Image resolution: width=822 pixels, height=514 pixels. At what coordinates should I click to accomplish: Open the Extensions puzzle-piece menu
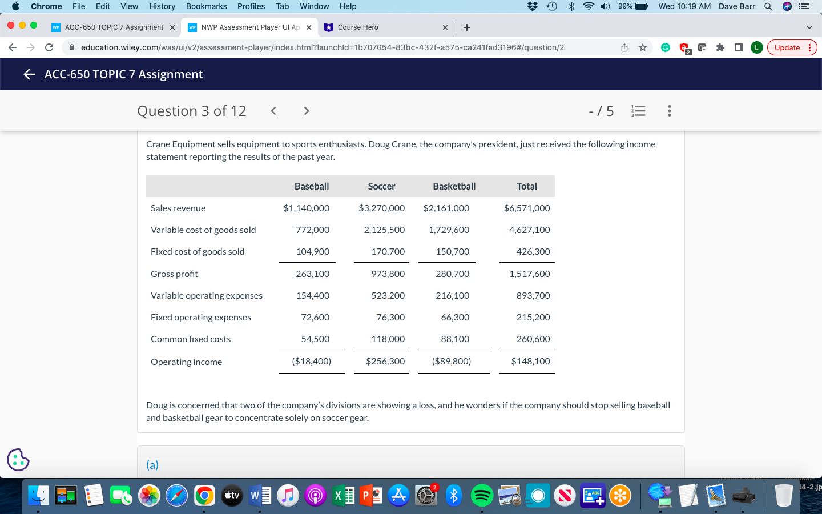tap(720, 47)
